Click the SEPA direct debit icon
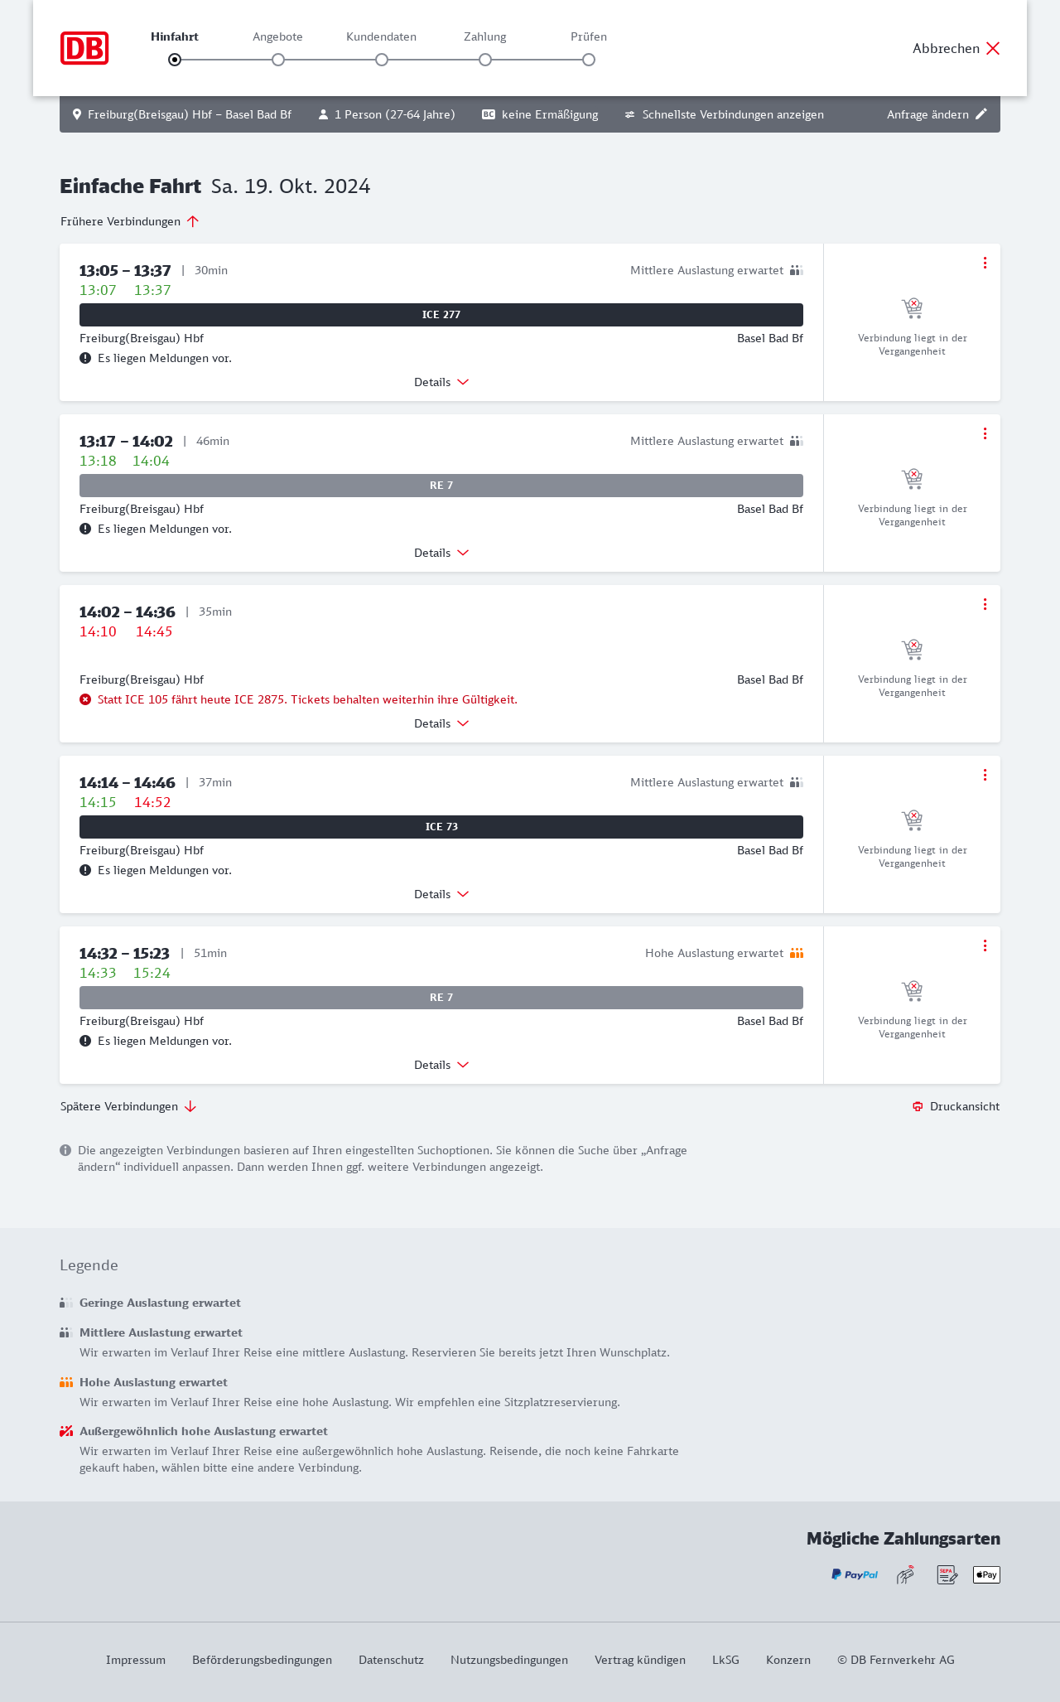This screenshot has width=1060, height=1702. pyautogui.click(x=947, y=1574)
